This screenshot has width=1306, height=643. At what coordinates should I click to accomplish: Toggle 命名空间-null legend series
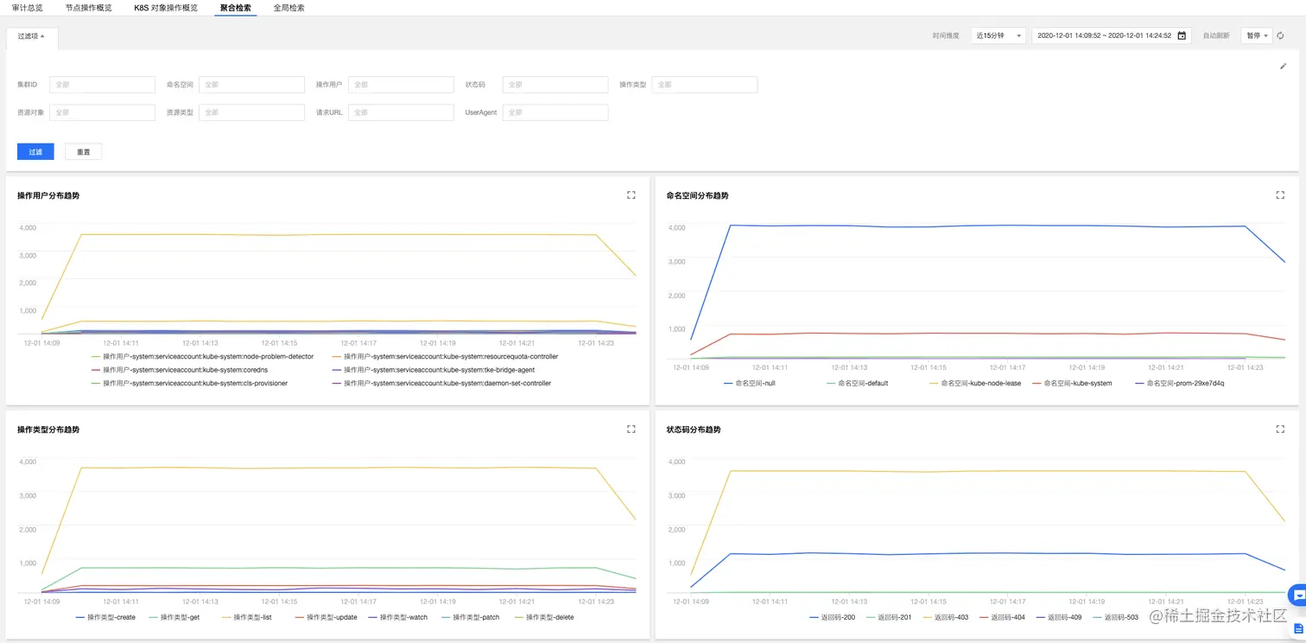pyautogui.click(x=750, y=383)
